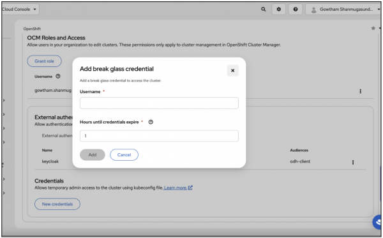
Task: Click the Hours until credentials expire field
Action: coord(159,136)
